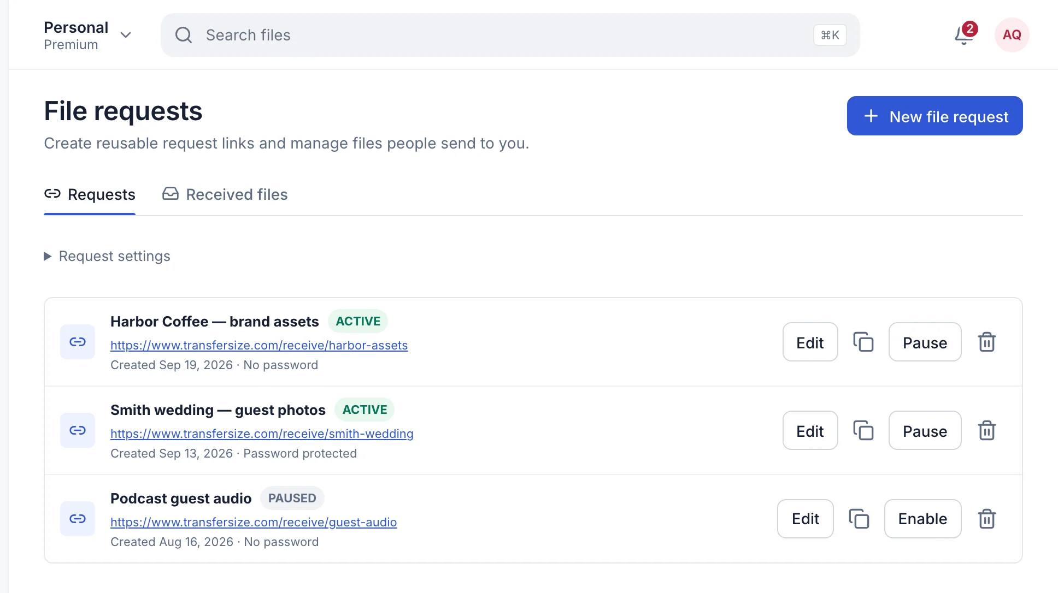Click 'Created Sep 19, 2026 · No password'
The image size is (1058, 593).
pos(214,365)
